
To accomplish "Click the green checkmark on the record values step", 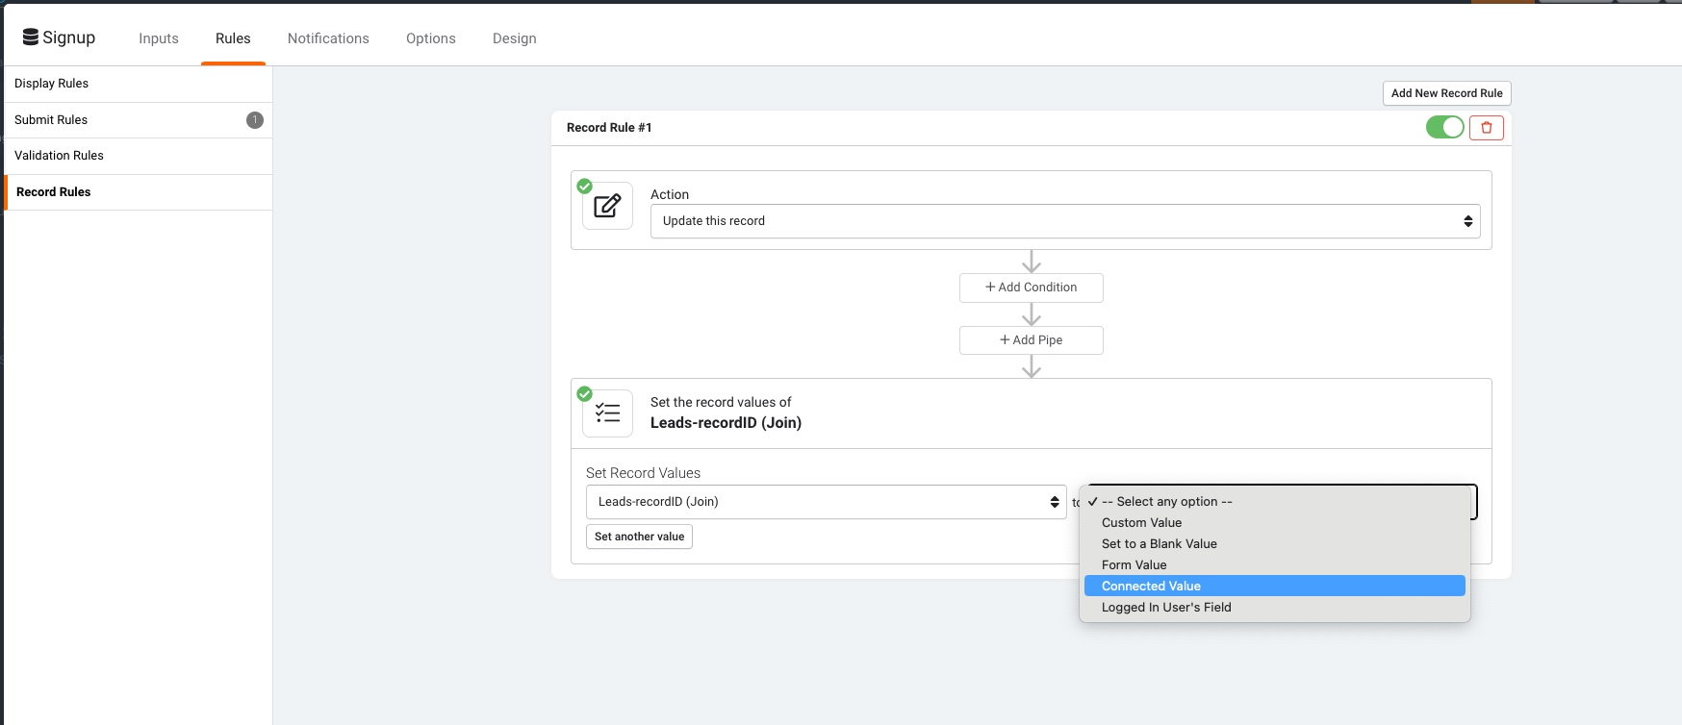I will point(584,393).
